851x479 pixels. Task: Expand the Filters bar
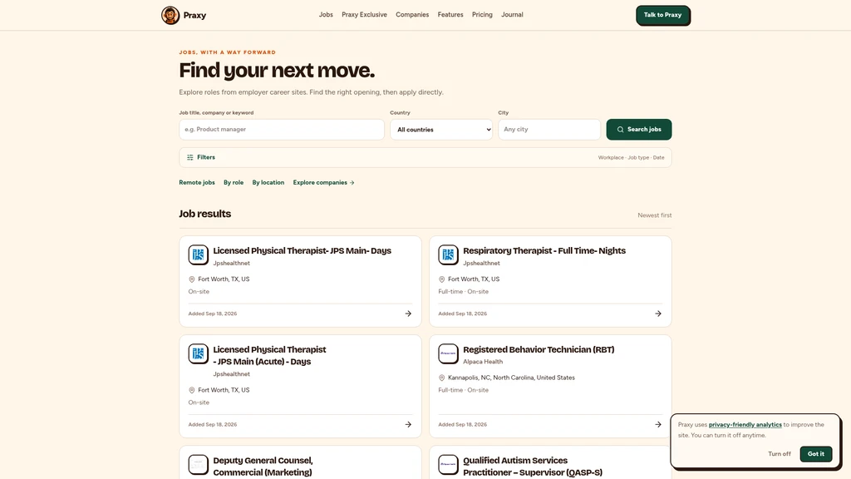[425, 157]
